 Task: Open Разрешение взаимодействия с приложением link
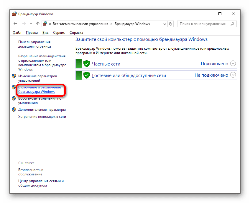pyautogui.click(x=42, y=63)
